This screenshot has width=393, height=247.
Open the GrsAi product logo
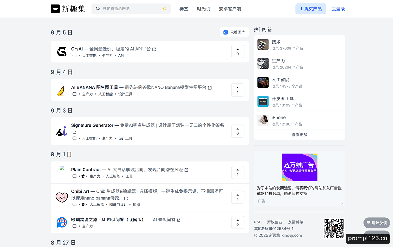(62, 52)
